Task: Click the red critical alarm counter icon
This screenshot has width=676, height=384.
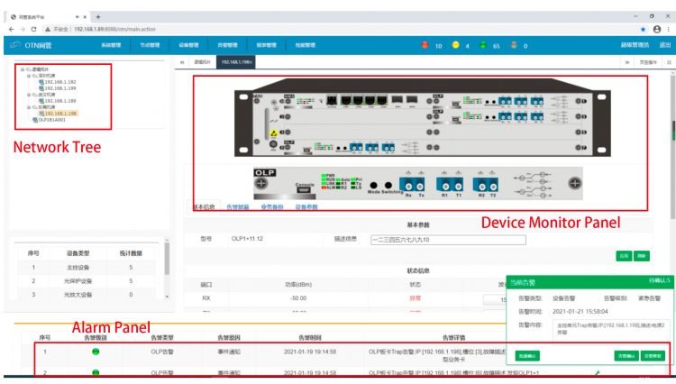Action: click(425, 45)
